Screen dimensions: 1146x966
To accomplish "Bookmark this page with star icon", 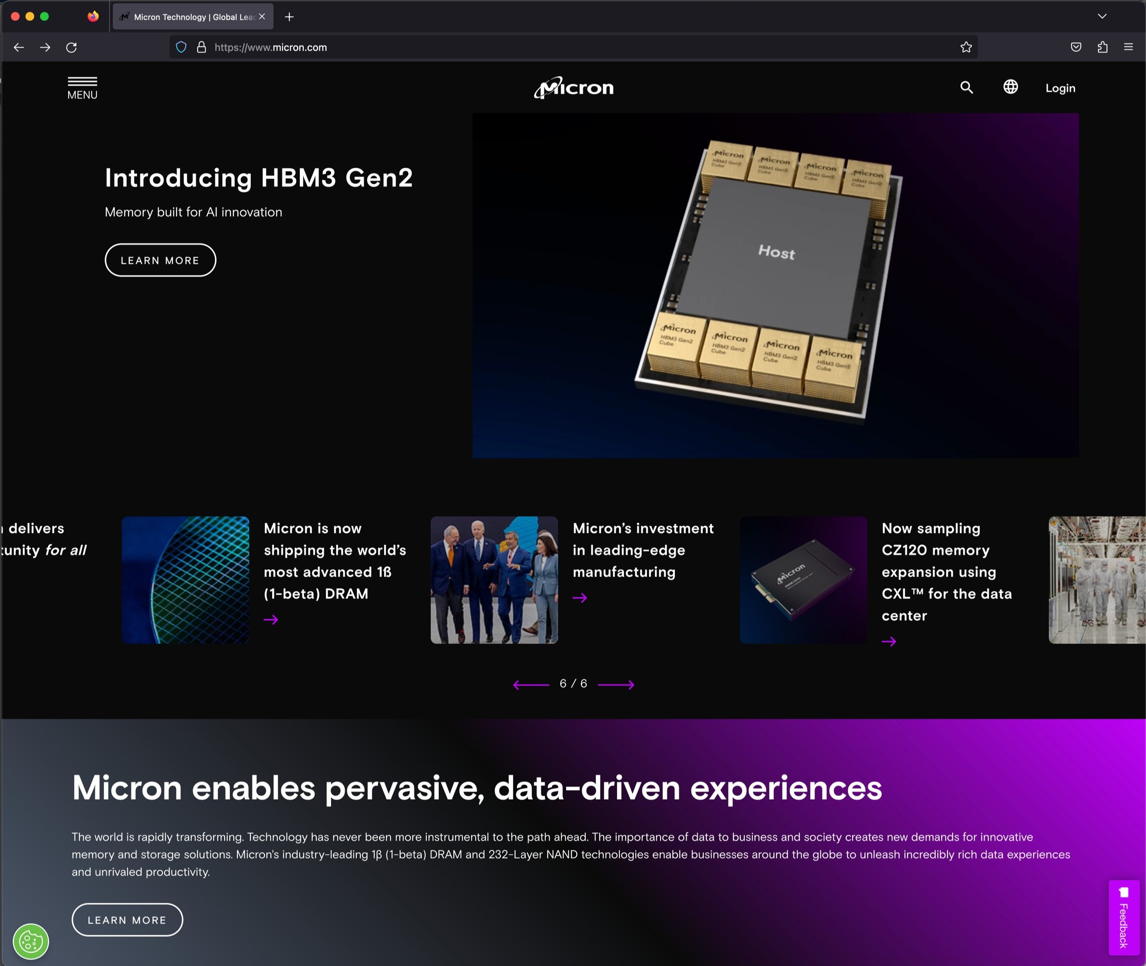I will pyautogui.click(x=966, y=48).
